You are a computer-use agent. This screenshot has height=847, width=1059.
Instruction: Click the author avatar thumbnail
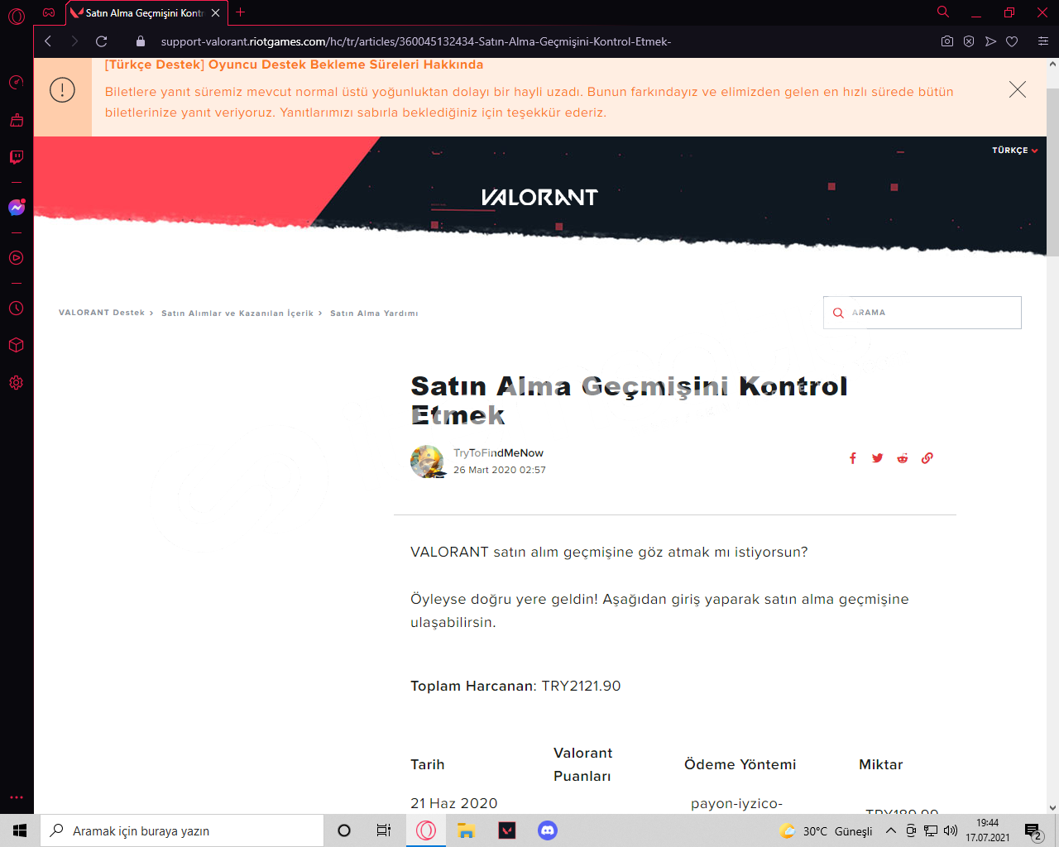click(x=427, y=462)
